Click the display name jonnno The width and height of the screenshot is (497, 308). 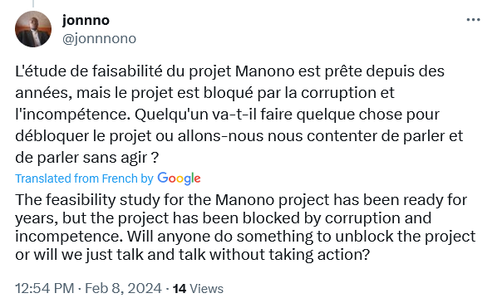(86, 21)
